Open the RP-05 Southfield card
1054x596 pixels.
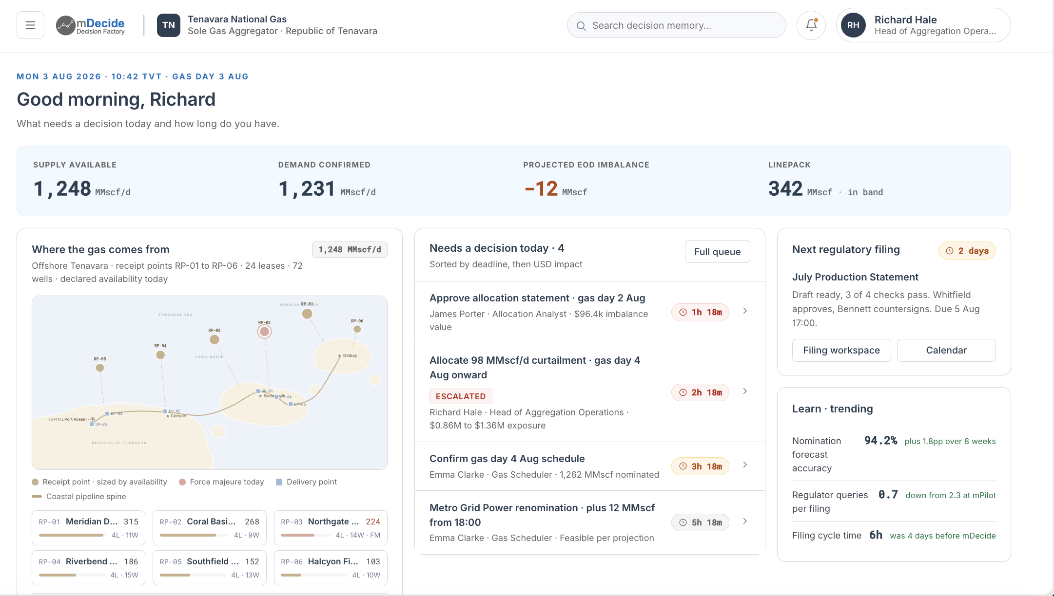210,568
